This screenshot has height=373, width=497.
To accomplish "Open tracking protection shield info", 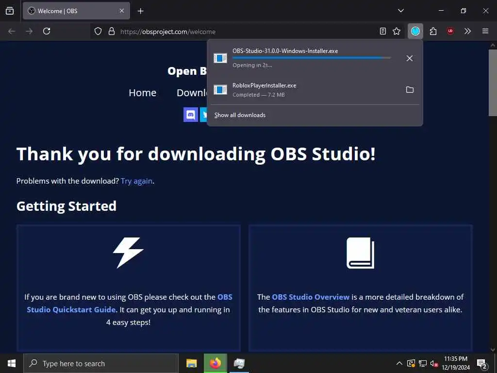I will [98, 32].
